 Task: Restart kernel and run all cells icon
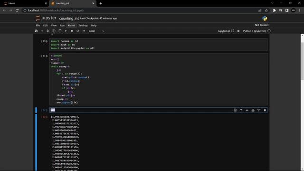(x=84, y=31)
